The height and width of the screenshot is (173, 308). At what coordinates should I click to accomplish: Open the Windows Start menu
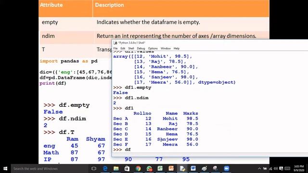pyautogui.click(x=5, y=169)
